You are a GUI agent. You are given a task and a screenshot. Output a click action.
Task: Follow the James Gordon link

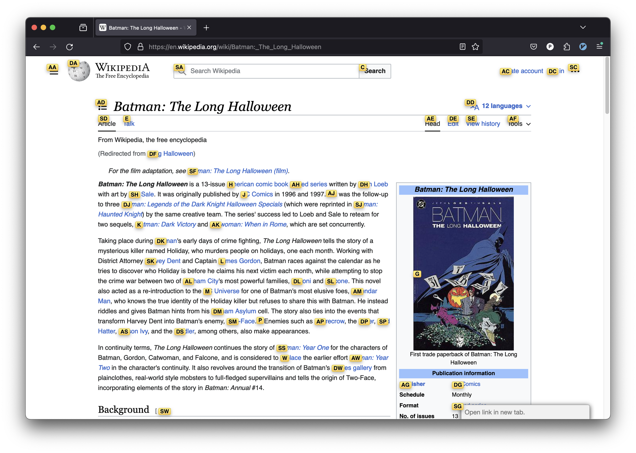tap(239, 261)
